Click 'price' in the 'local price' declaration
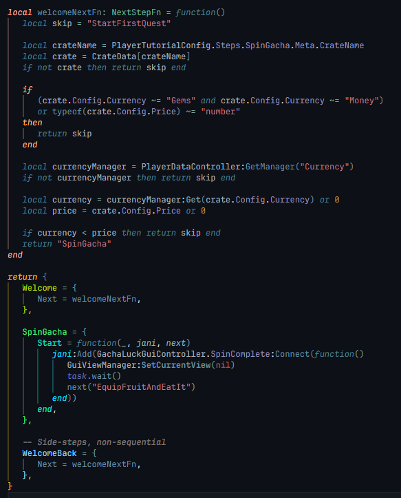Screen dimensions: 401x498 point(65,211)
